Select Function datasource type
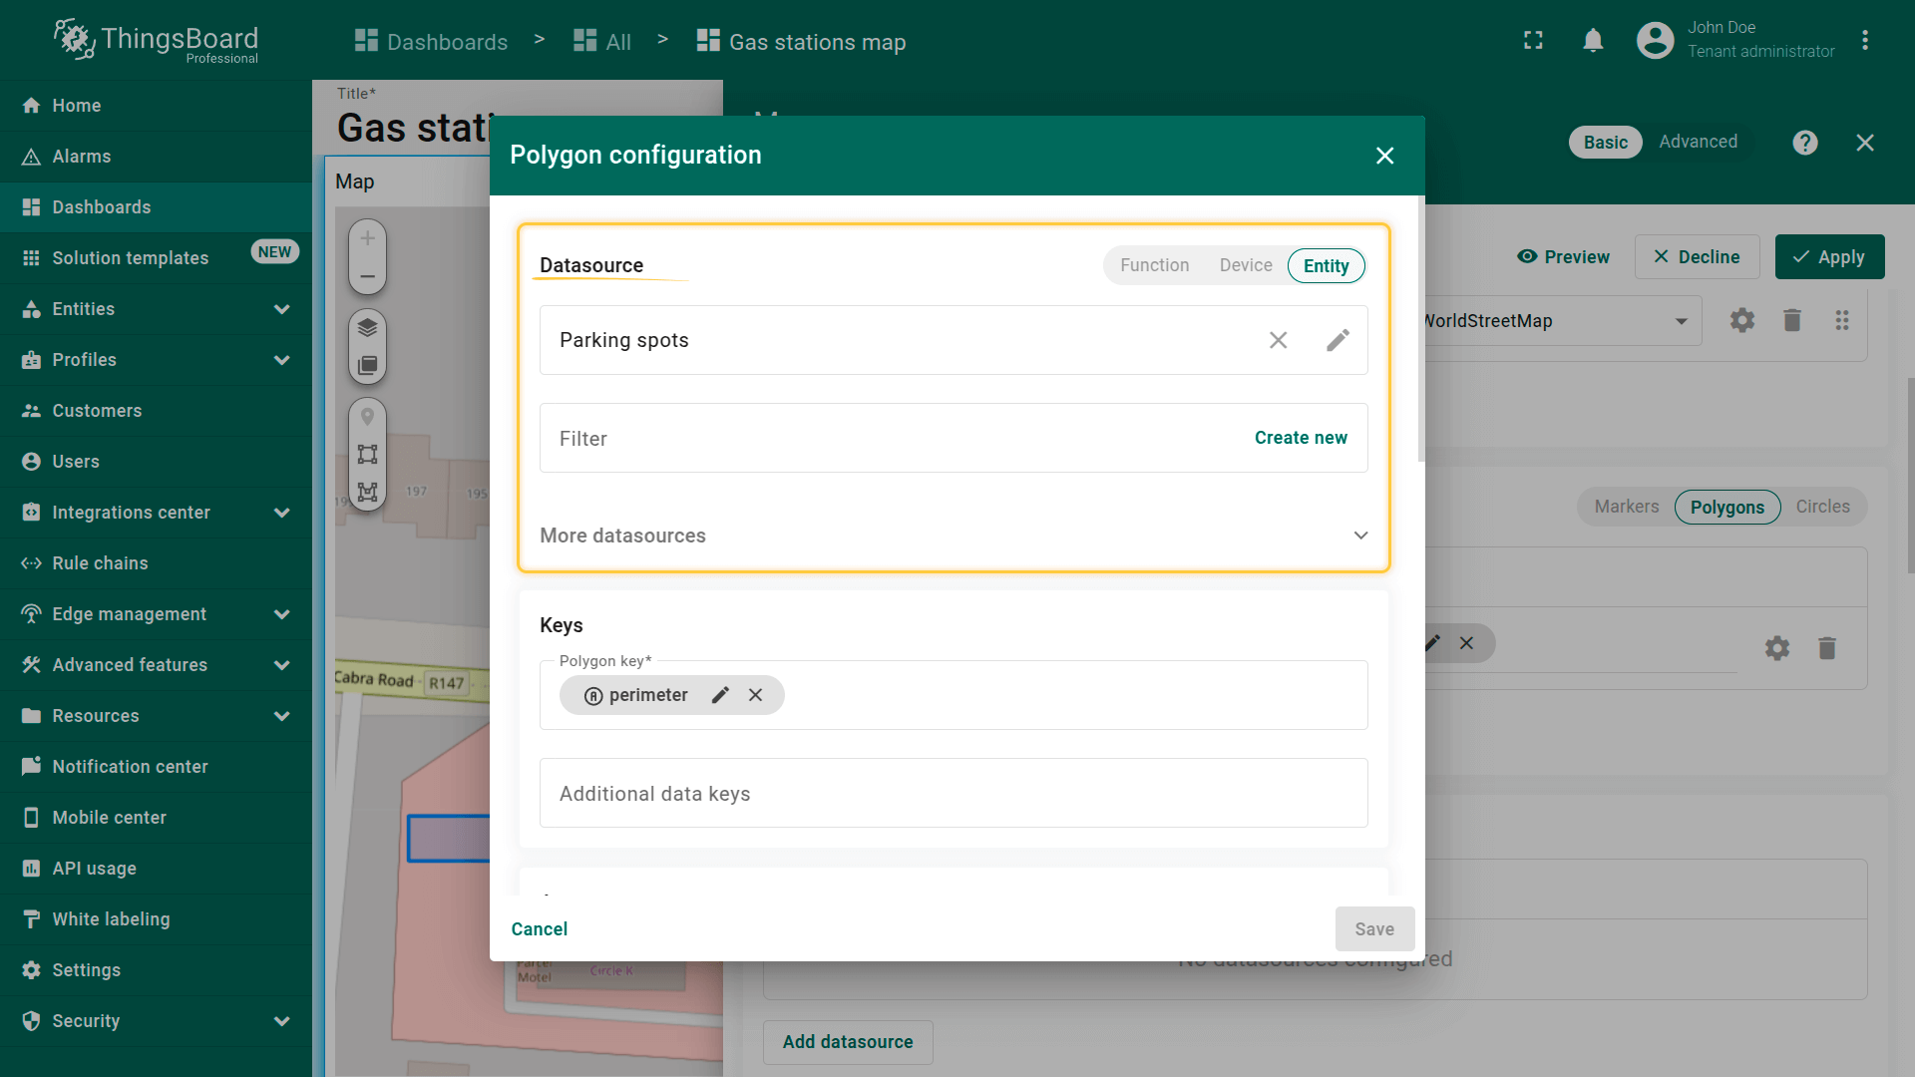This screenshot has height=1077, width=1915. (x=1154, y=265)
